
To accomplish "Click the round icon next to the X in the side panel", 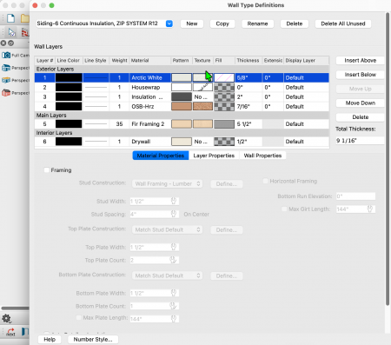I will tap(10, 43).
